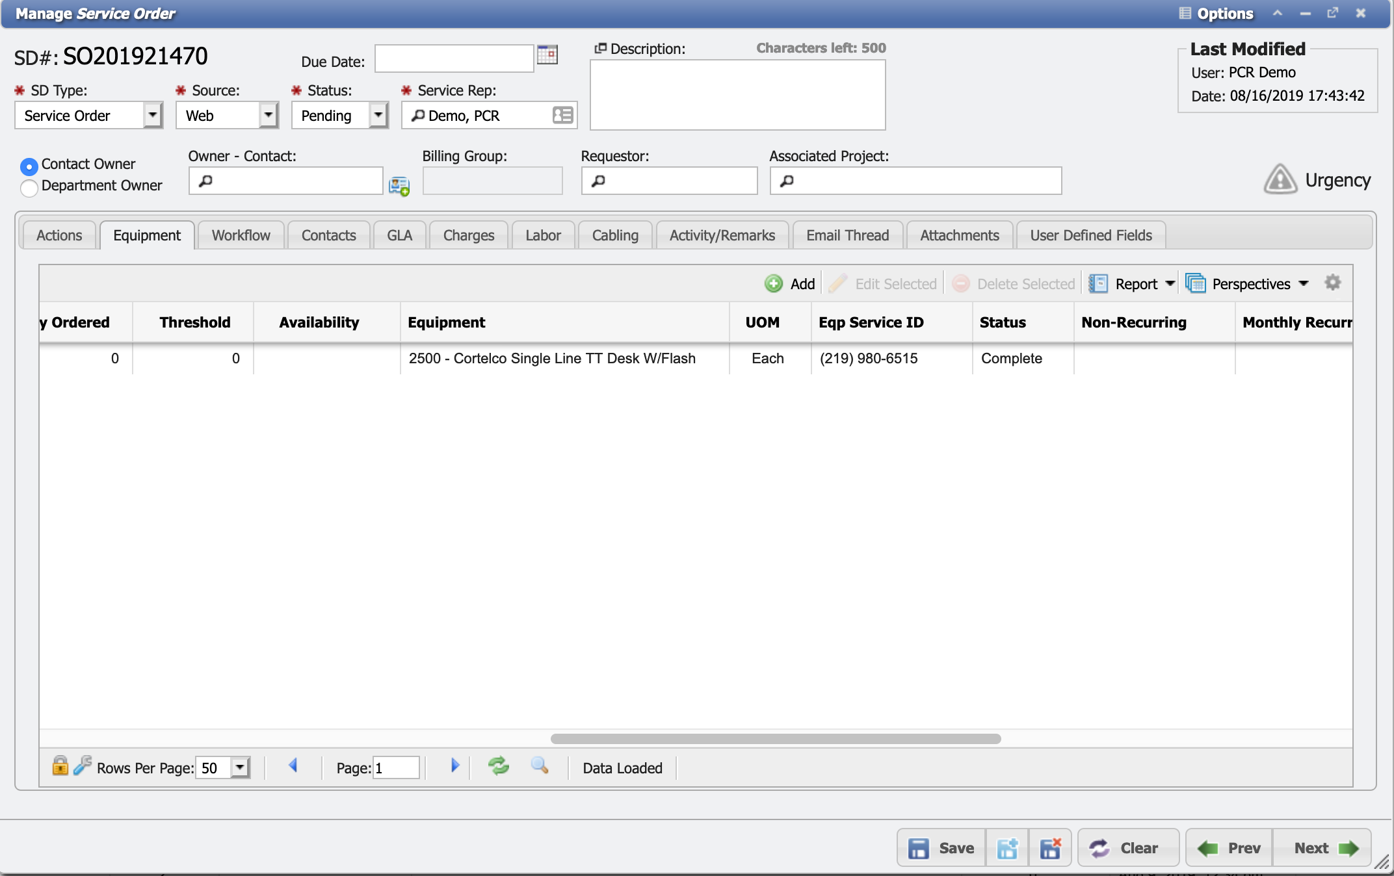Viewport: 1394px width, 876px height.
Task: Click the wrench icon beside Rows Per Page
Action: point(83,766)
